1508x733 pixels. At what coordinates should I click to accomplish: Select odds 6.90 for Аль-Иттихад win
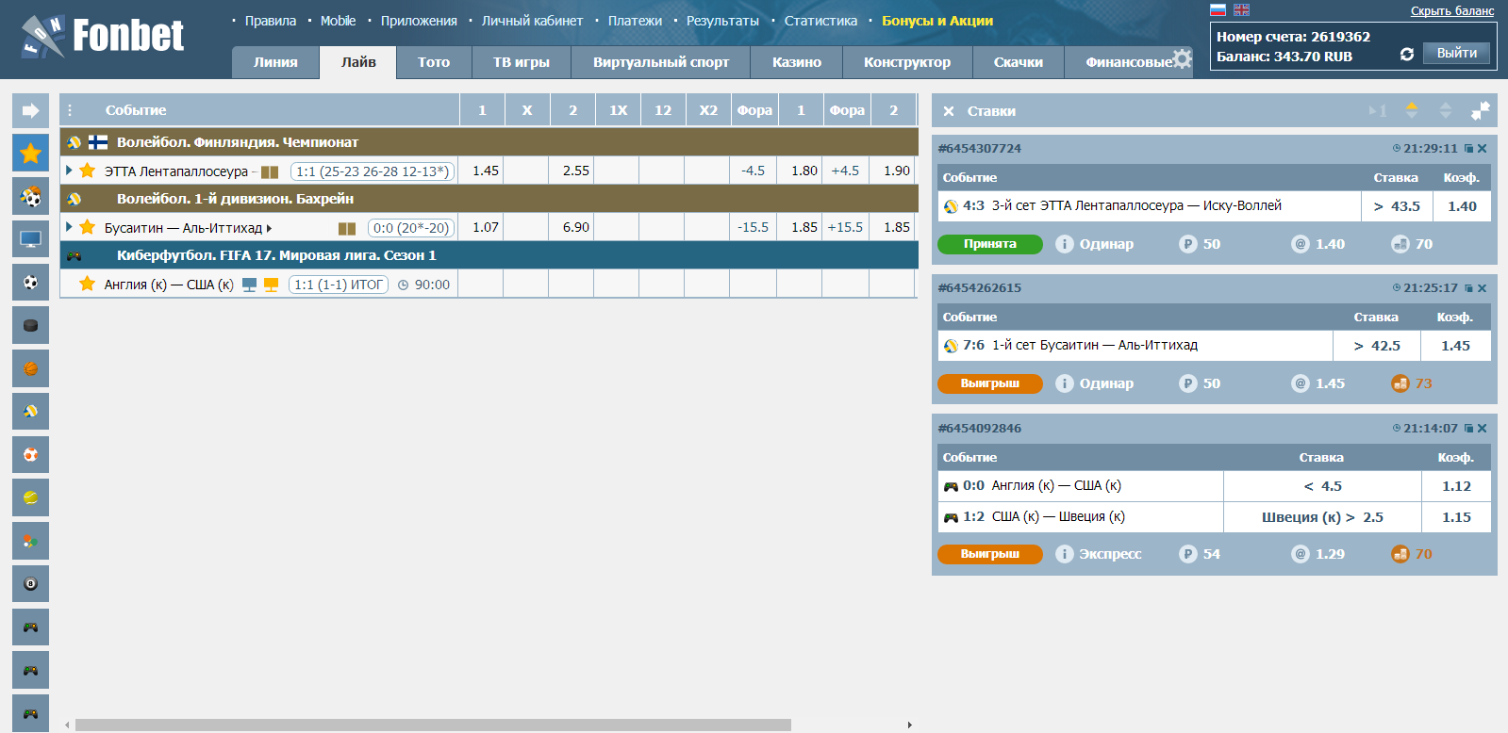pos(576,227)
